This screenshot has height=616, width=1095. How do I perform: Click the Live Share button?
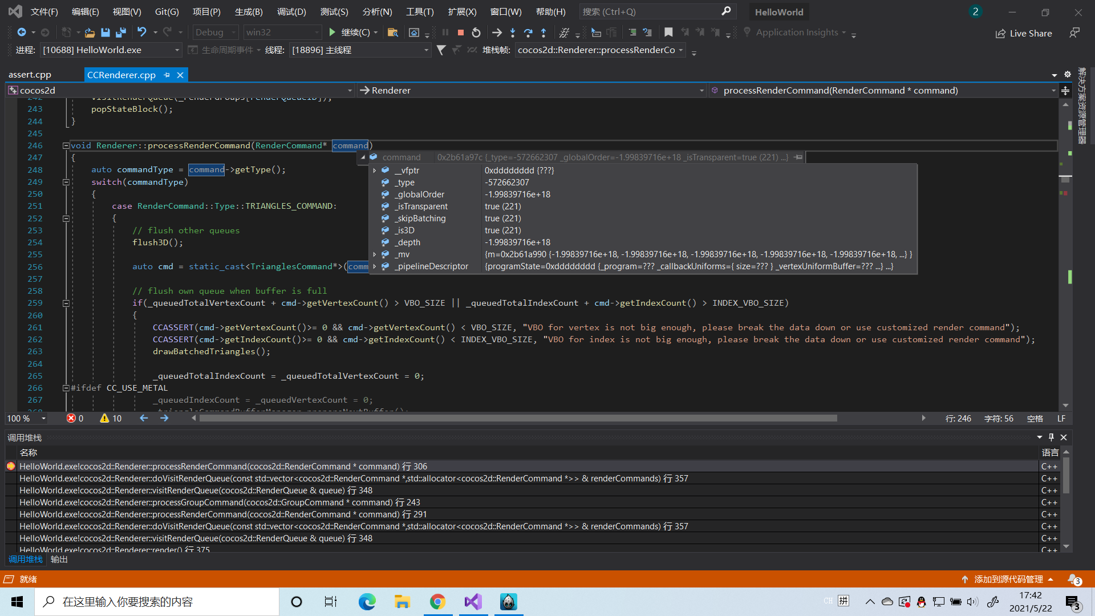click(x=1024, y=33)
